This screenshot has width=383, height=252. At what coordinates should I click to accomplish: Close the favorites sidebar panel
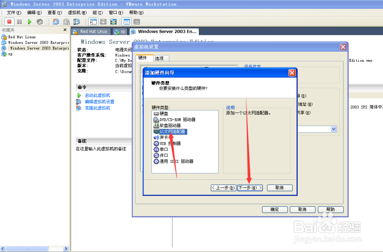tap(65, 30)
